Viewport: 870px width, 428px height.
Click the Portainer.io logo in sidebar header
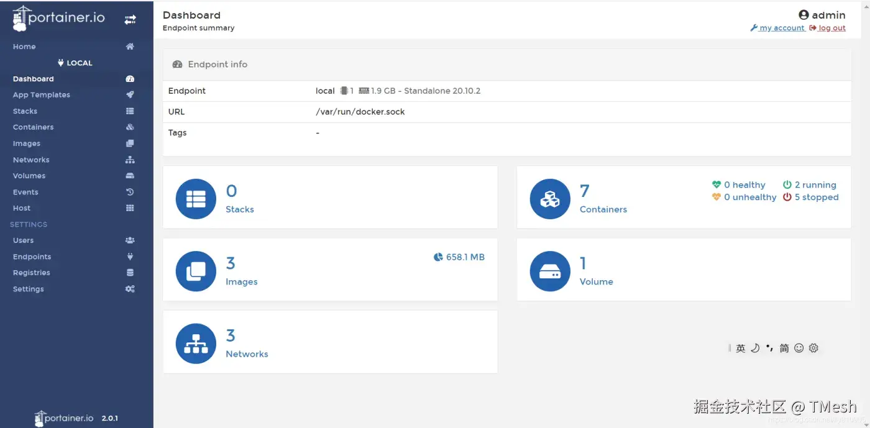[x=58, y=19]
